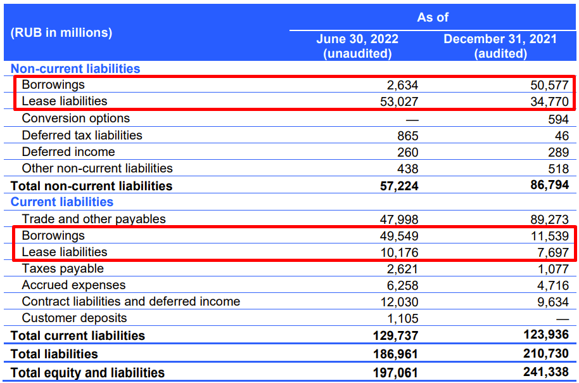The height and width of the screenshot is (383, 579).
Task: Click the Total liabilities value 186,961
Action: point(395,354)
